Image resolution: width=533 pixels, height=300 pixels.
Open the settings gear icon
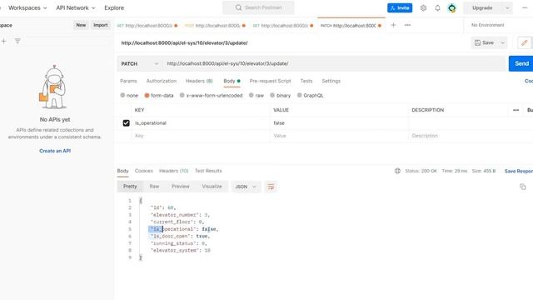click(423, 7)
